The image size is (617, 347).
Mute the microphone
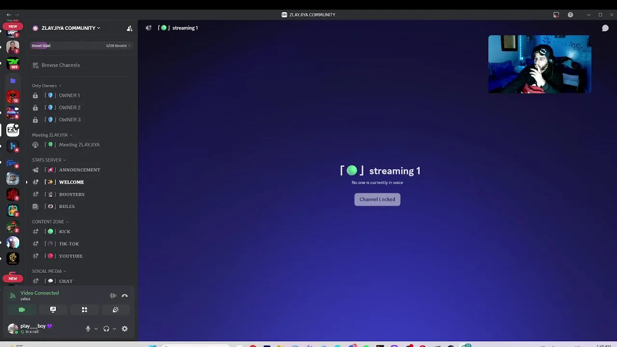(x=88, y=329)
